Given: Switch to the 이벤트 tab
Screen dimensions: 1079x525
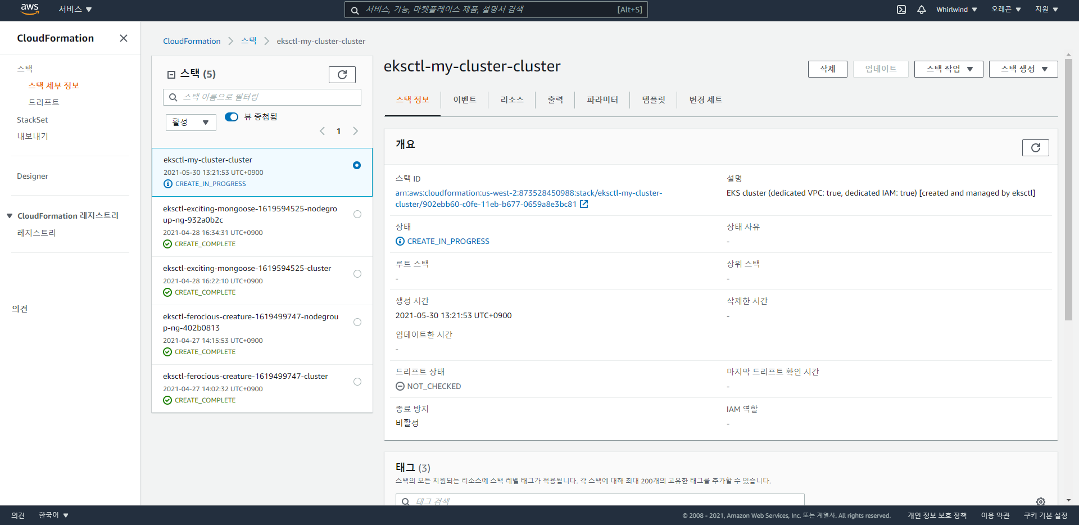Looking at the screenshot, I should tap(465, 99).
